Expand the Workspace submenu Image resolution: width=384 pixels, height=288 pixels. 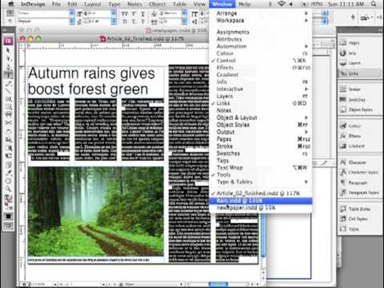260,21
